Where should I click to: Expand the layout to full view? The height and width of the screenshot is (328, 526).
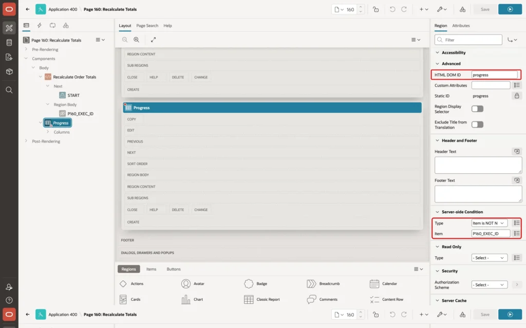153,39
